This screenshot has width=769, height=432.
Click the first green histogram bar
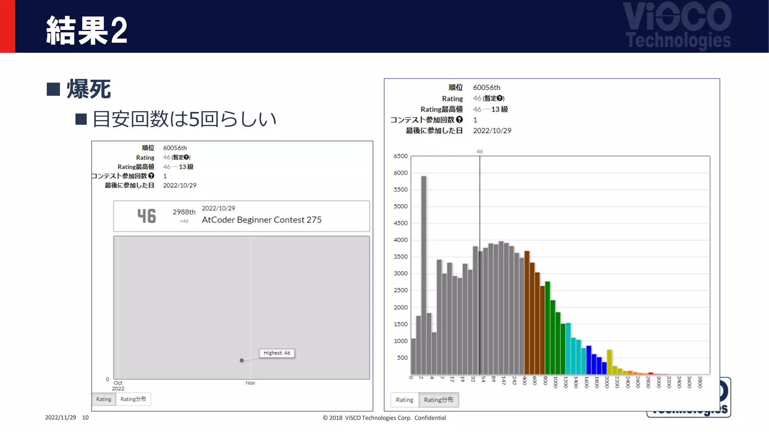547,328
